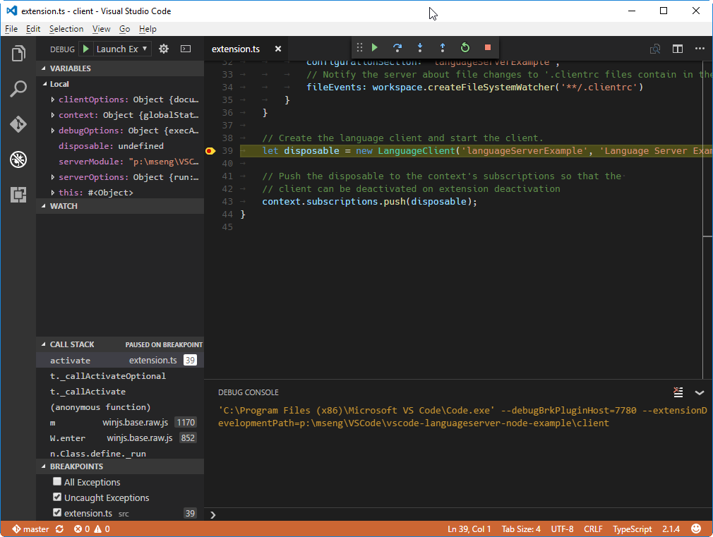The width and height of the screenshot is (713, 537).
Task: Stop the debug session
Action: [x=487, y=47]
